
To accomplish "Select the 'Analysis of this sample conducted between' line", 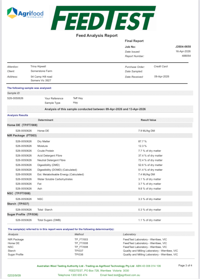I will click(x=95, y=109).
